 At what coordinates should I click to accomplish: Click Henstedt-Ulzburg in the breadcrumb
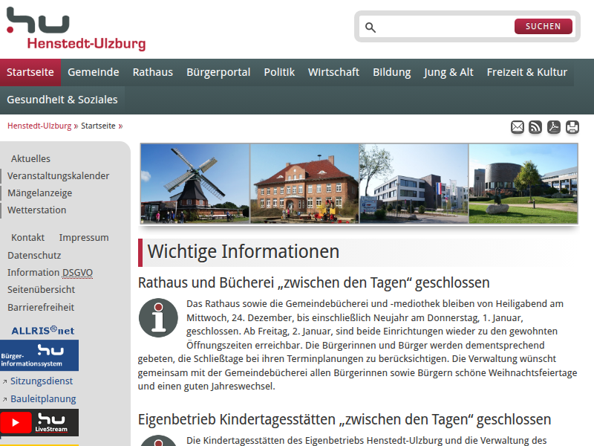pyautogui.click(x=39, y=126)
